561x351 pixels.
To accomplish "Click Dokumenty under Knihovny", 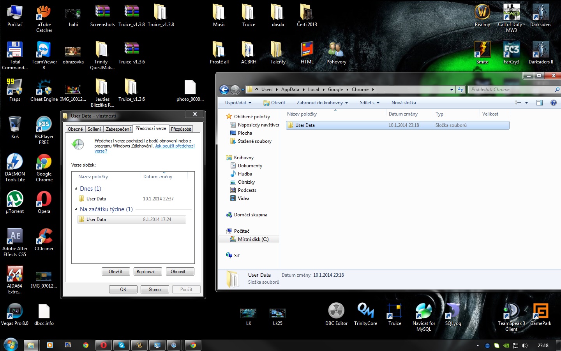I will pos(246,166).
